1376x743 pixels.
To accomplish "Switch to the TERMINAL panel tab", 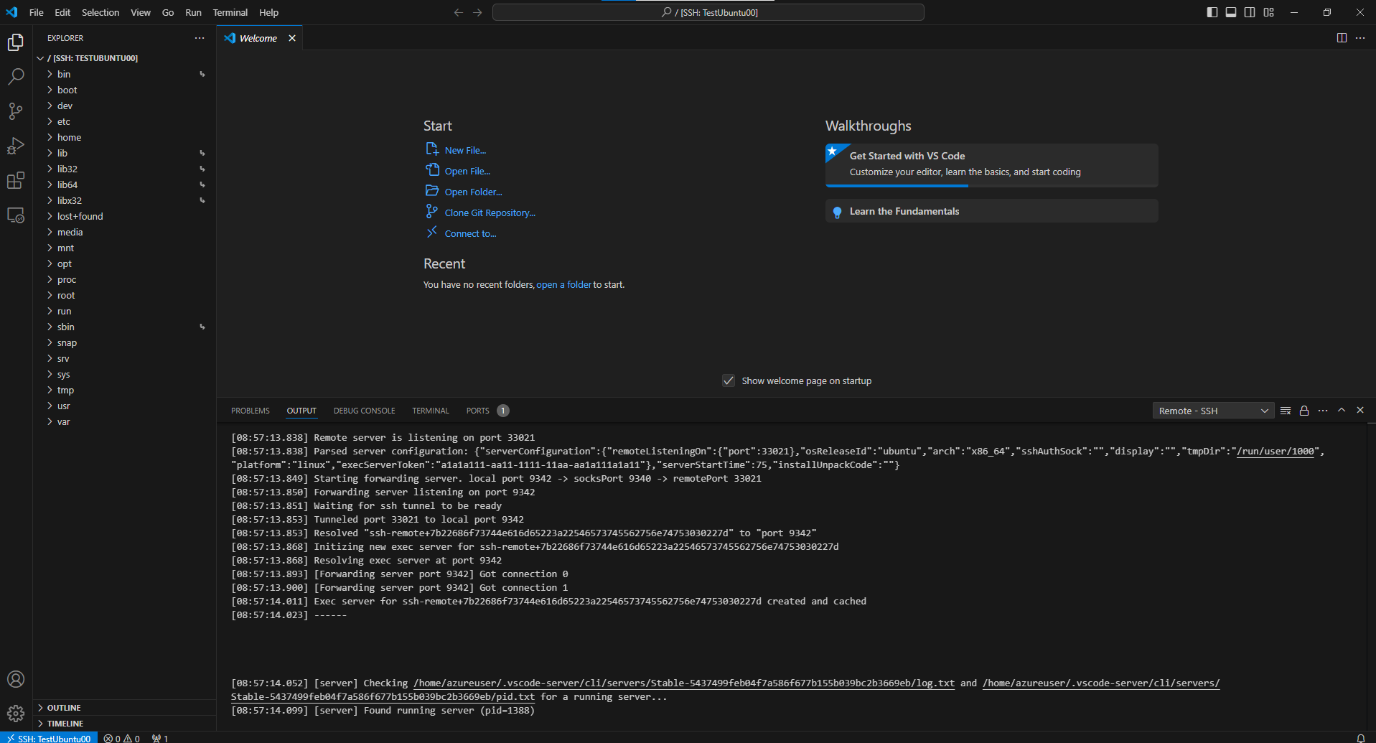I will tap(431, 411).
